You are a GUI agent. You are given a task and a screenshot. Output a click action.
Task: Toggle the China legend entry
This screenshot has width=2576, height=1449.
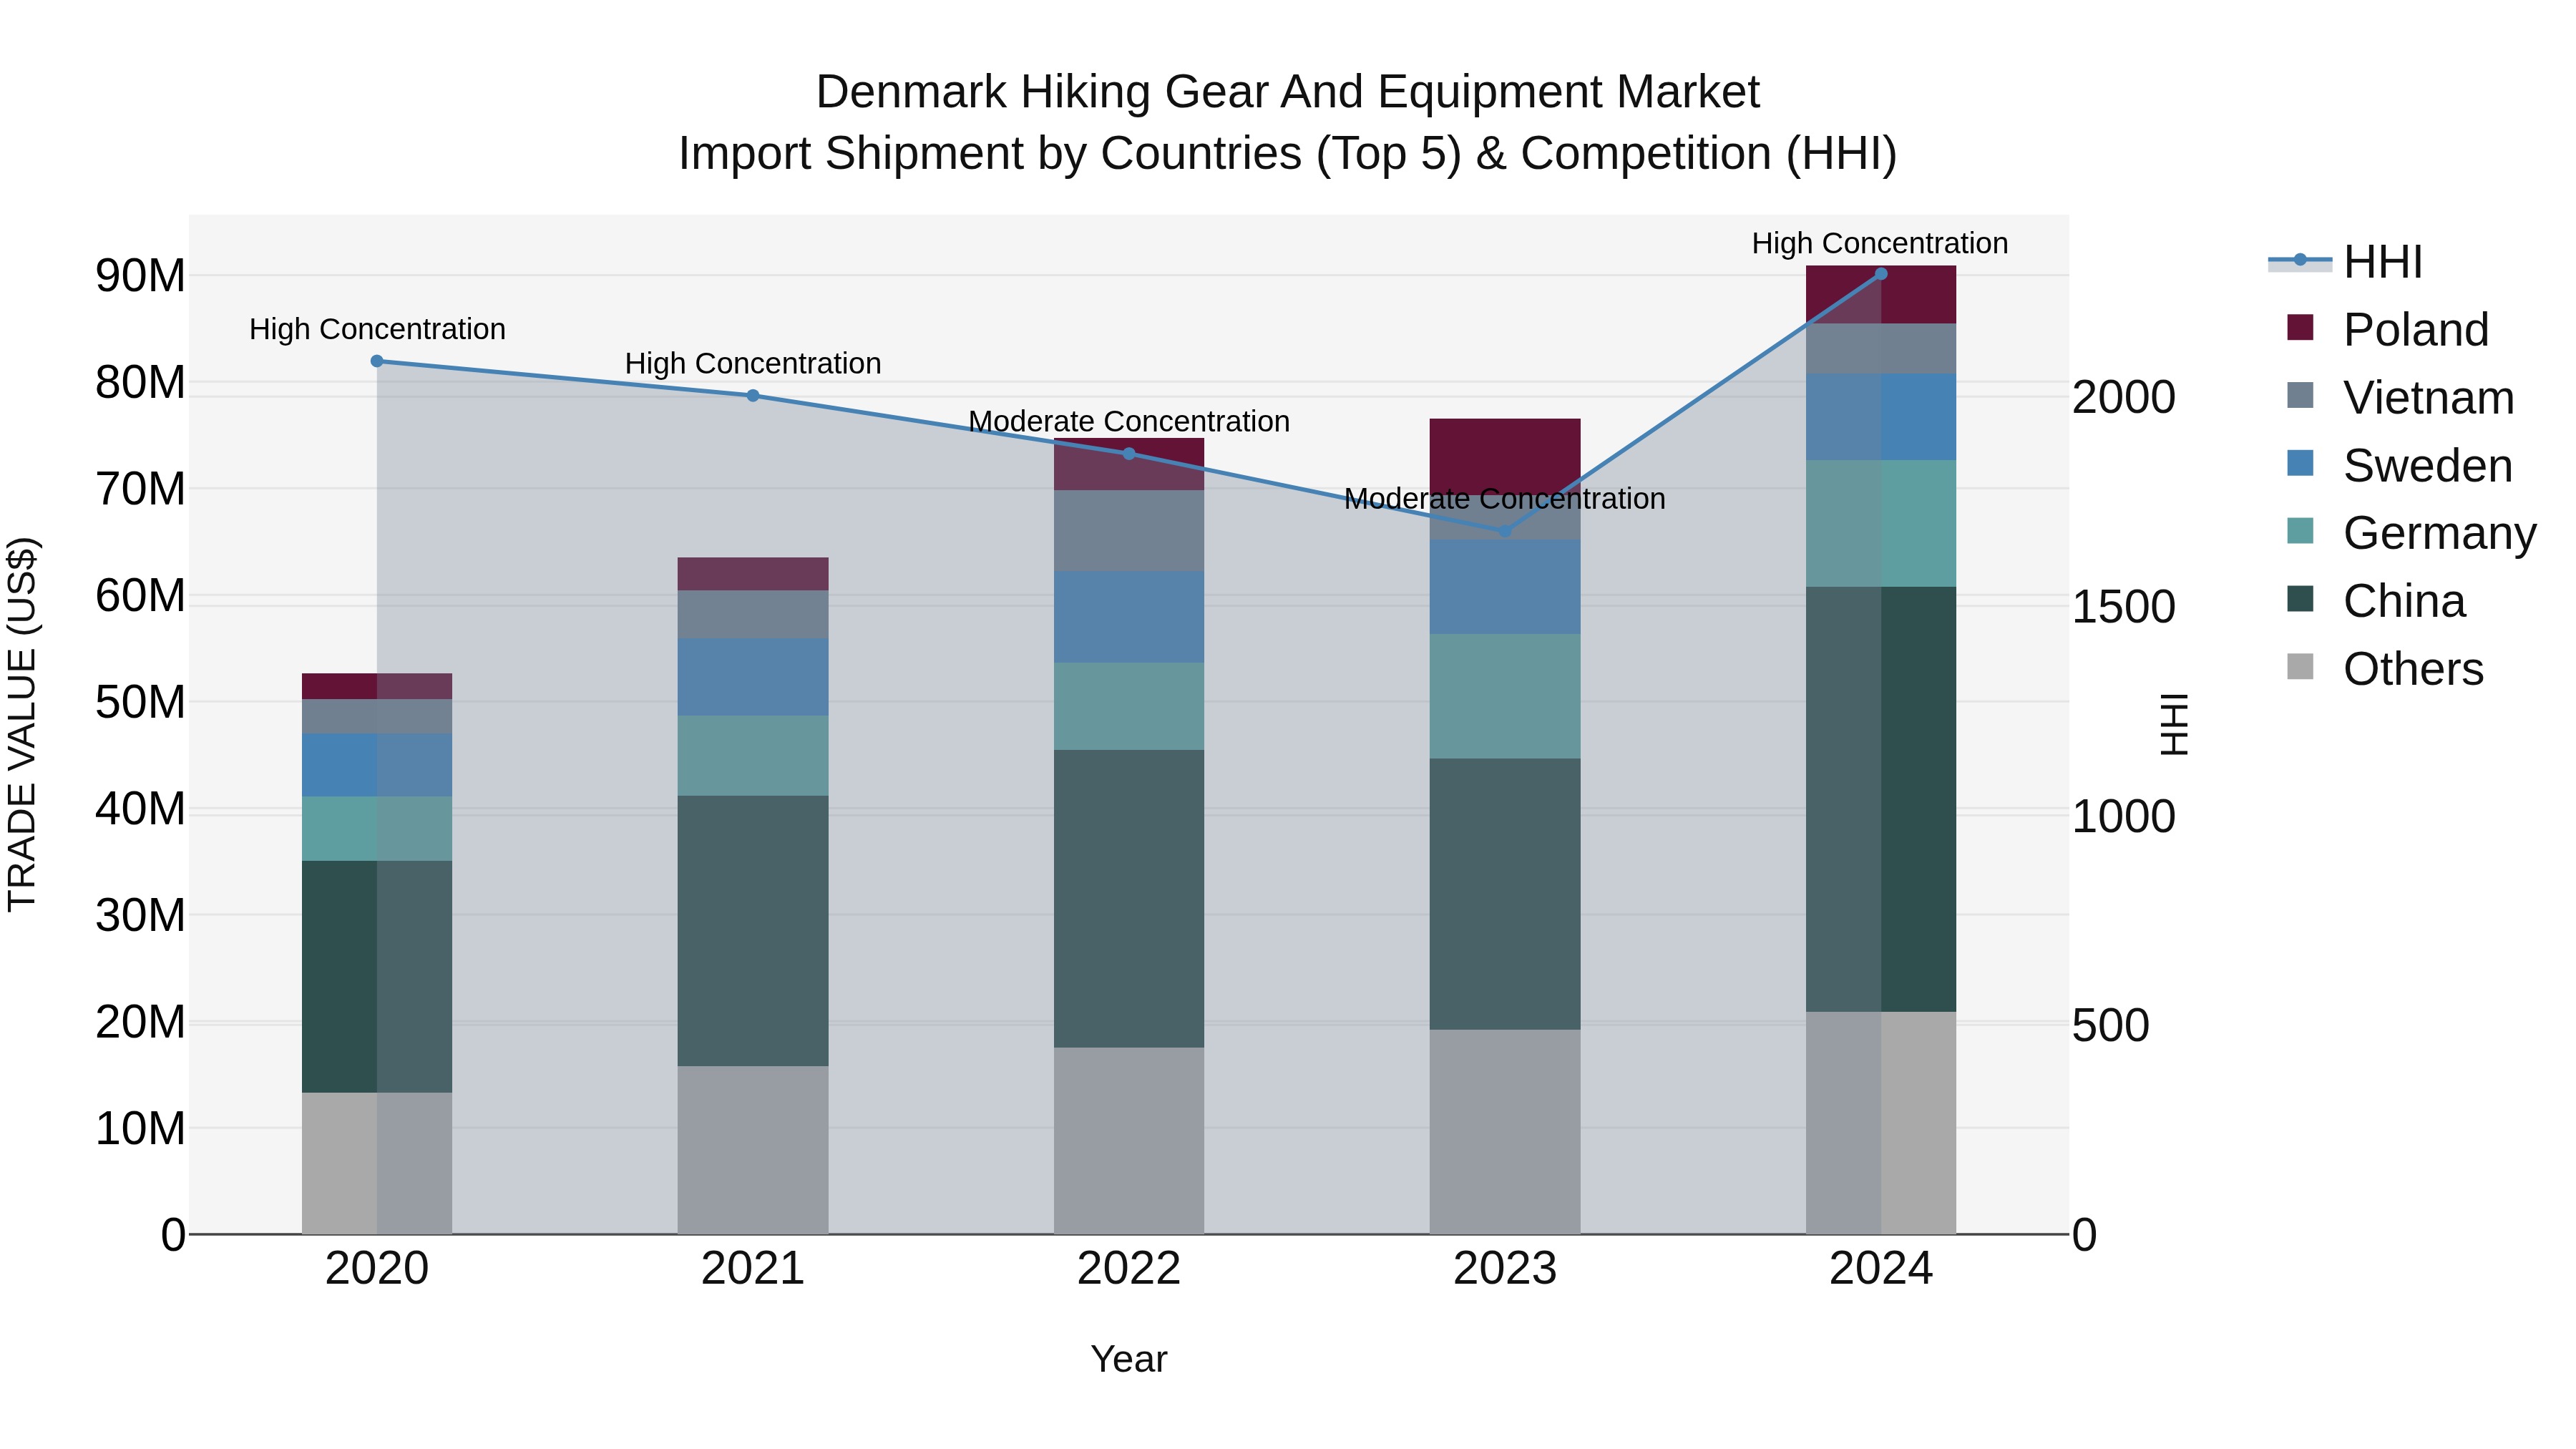tap(2376, 601)
